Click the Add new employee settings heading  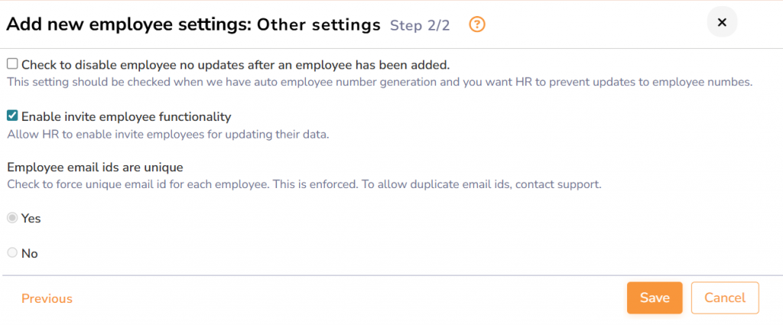(x=128, y=24)
